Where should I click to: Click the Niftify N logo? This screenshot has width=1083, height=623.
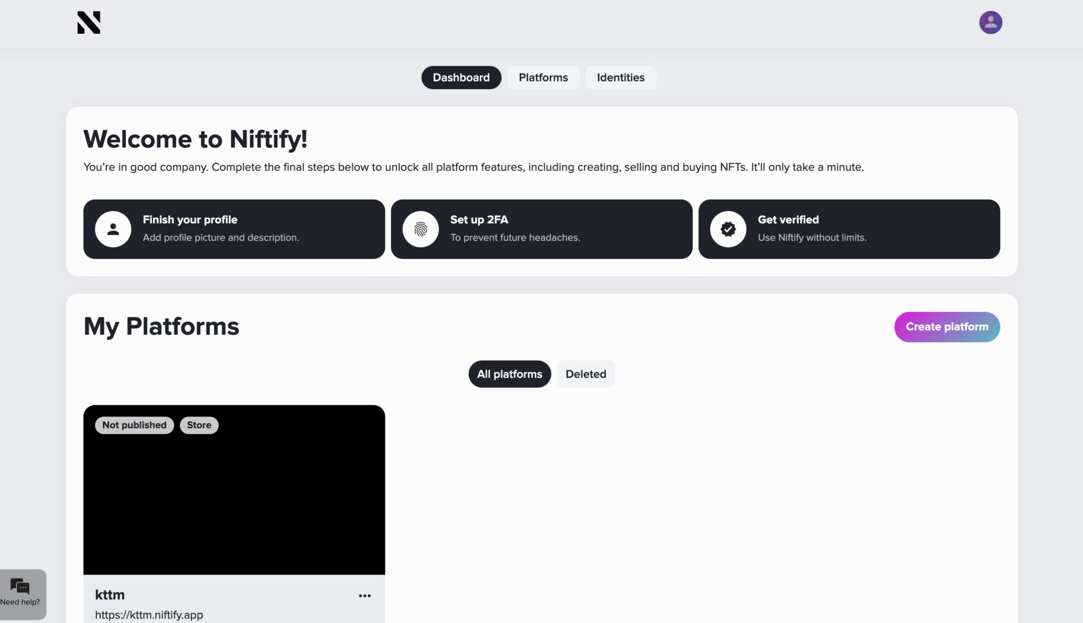89,23
